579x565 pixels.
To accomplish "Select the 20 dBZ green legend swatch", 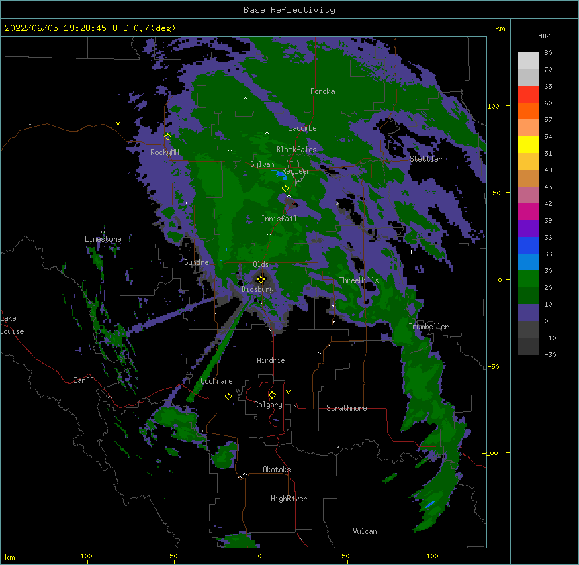I will point(528,279).
